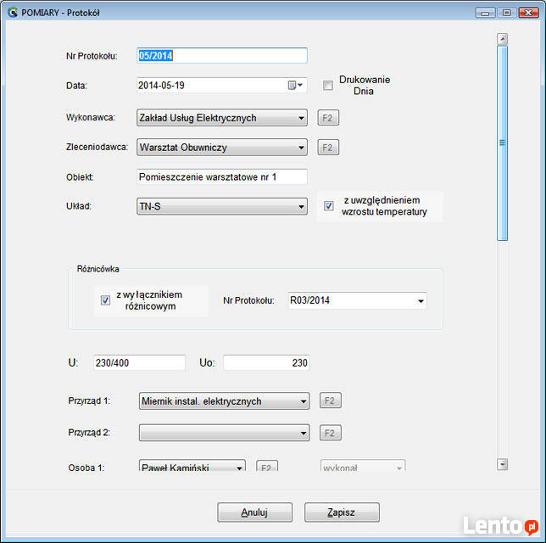Image resolution: width=546 pixels, height=543 pixels.
Task: Click the Uo field showing 230
Action: click(266, 363)
